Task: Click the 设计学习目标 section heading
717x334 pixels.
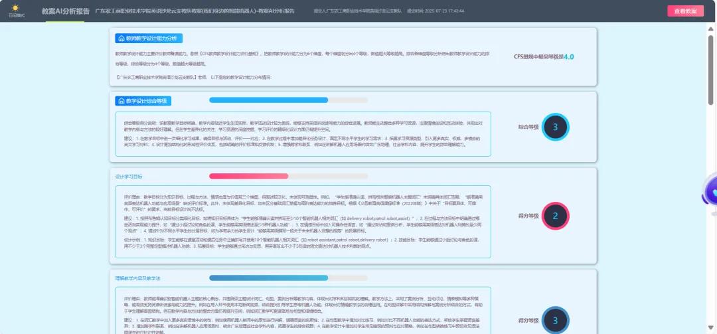Action: pos(129,177)
